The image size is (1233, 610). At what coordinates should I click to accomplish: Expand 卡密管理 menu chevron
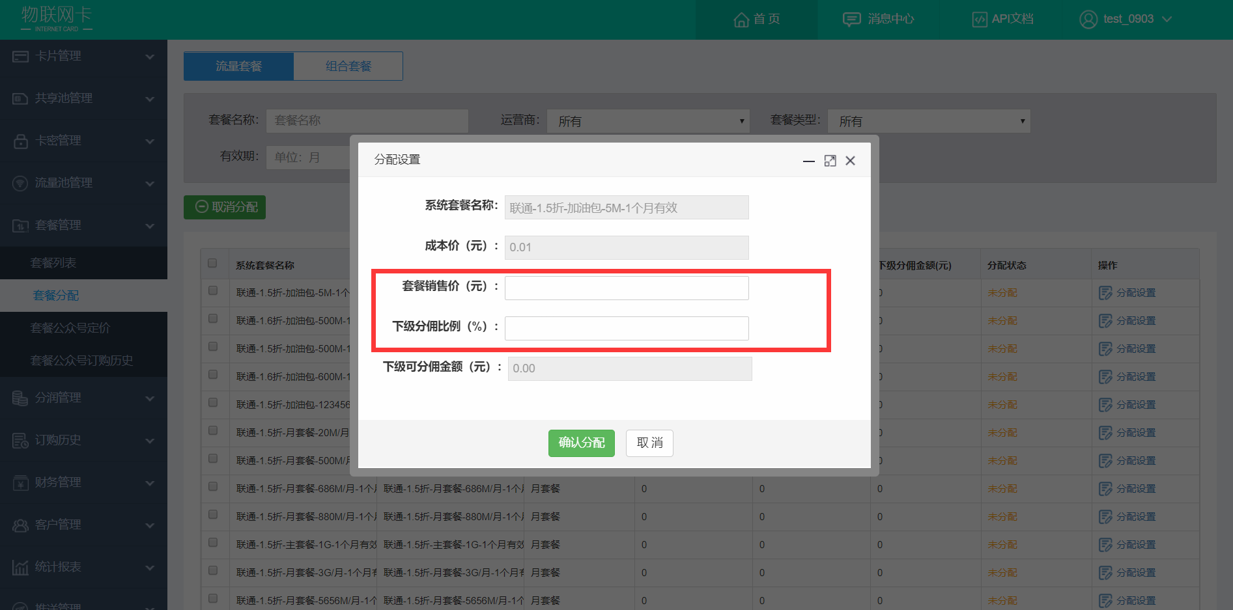click(150, 141)
